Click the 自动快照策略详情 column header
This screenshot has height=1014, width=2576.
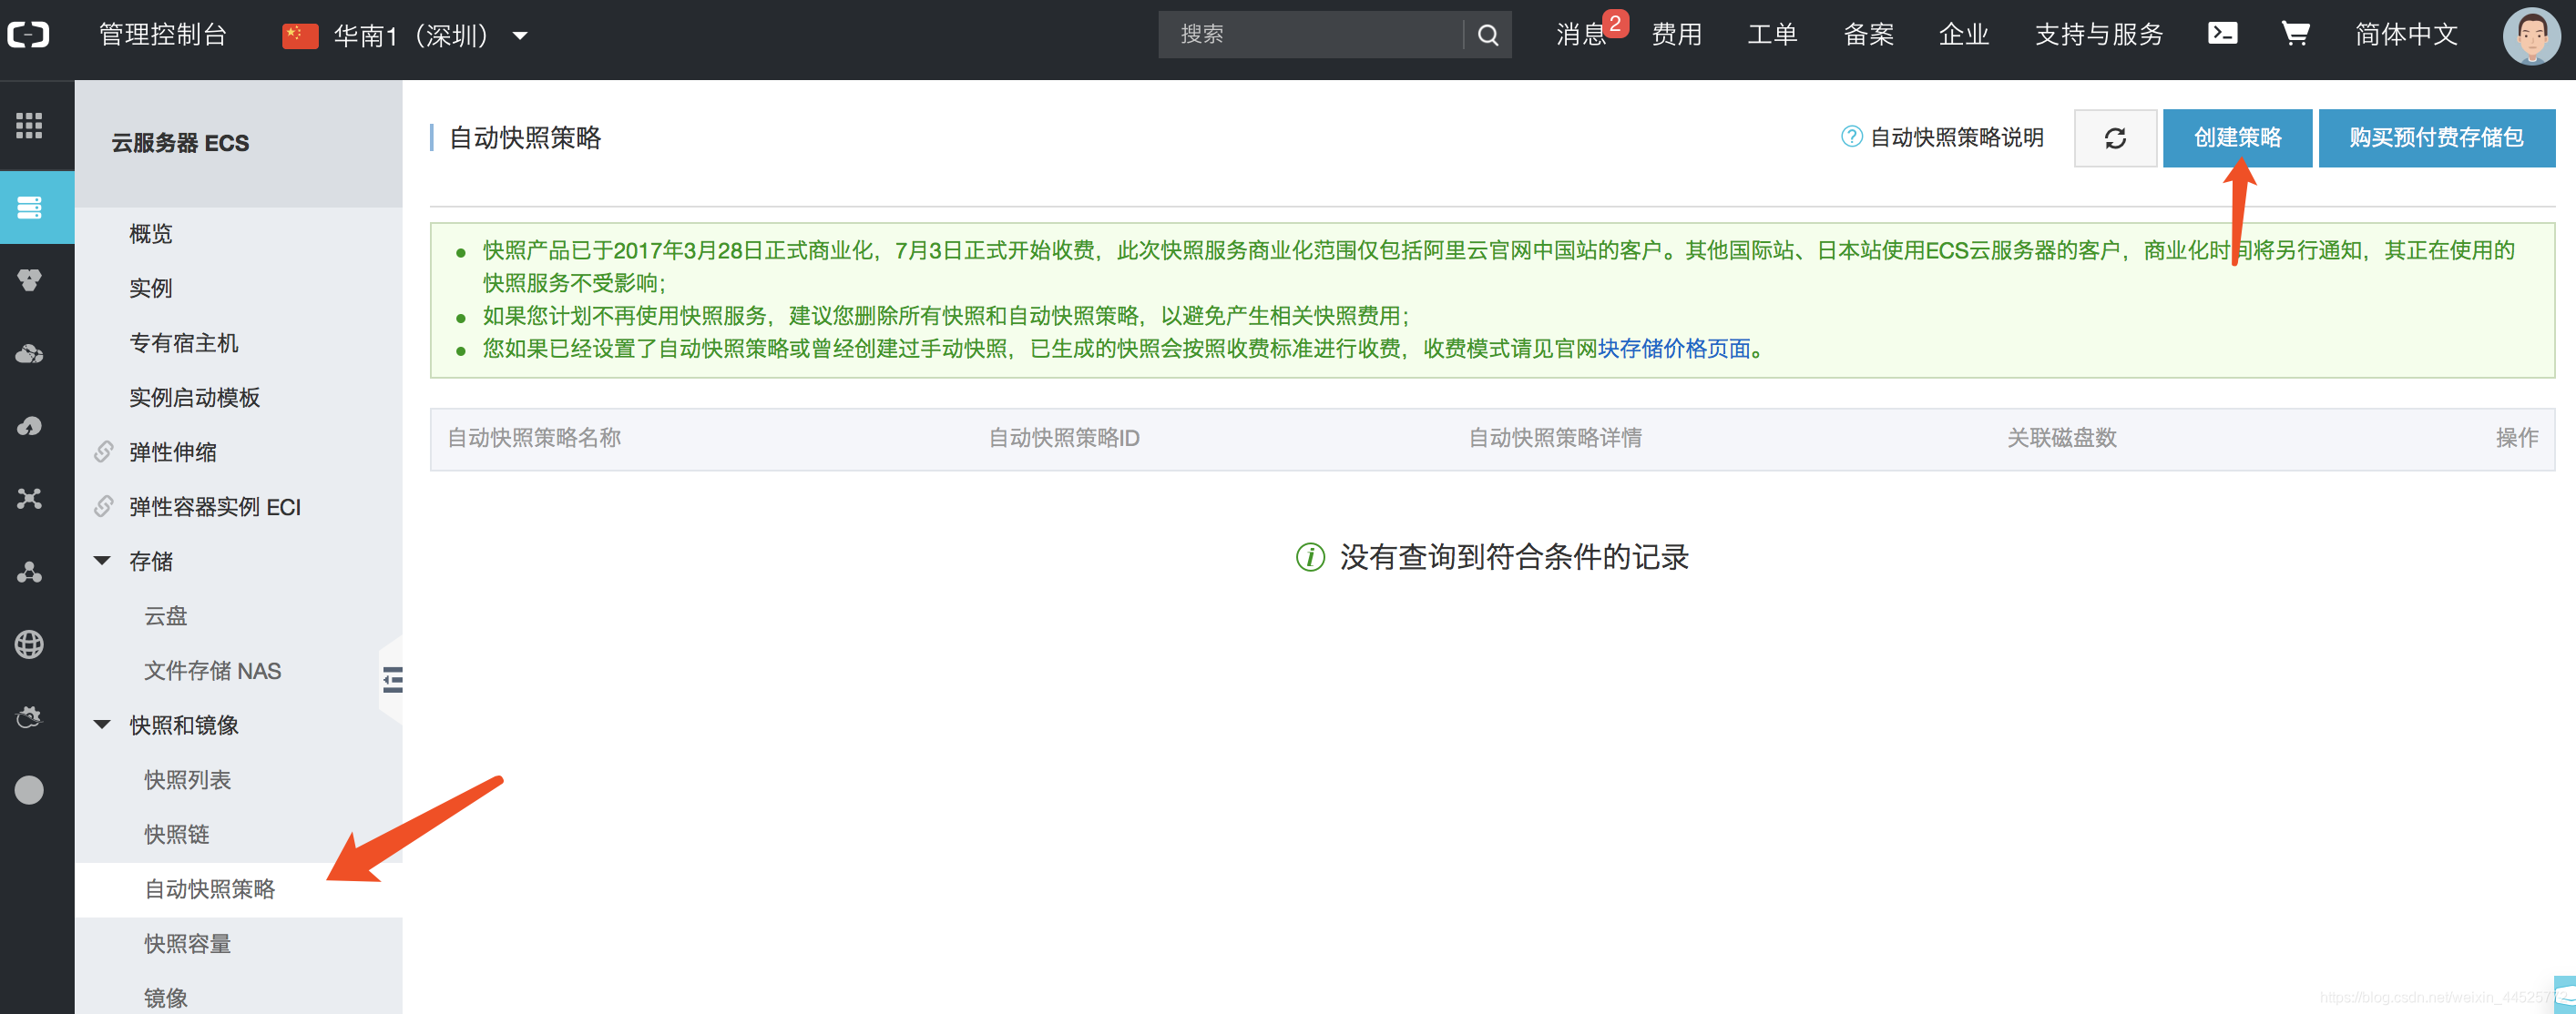1555,438
